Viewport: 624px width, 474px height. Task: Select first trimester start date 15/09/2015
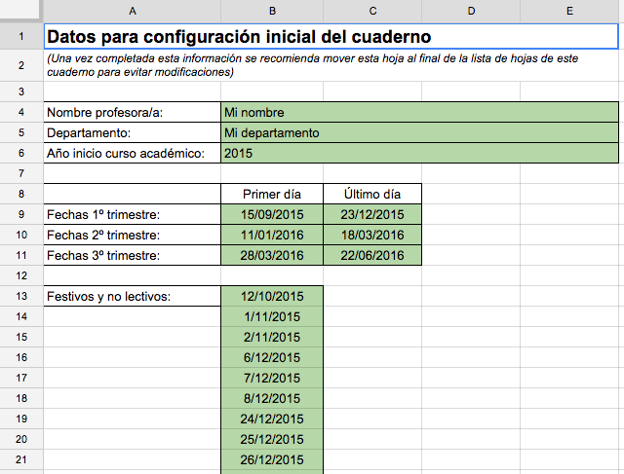coord(271,214)
